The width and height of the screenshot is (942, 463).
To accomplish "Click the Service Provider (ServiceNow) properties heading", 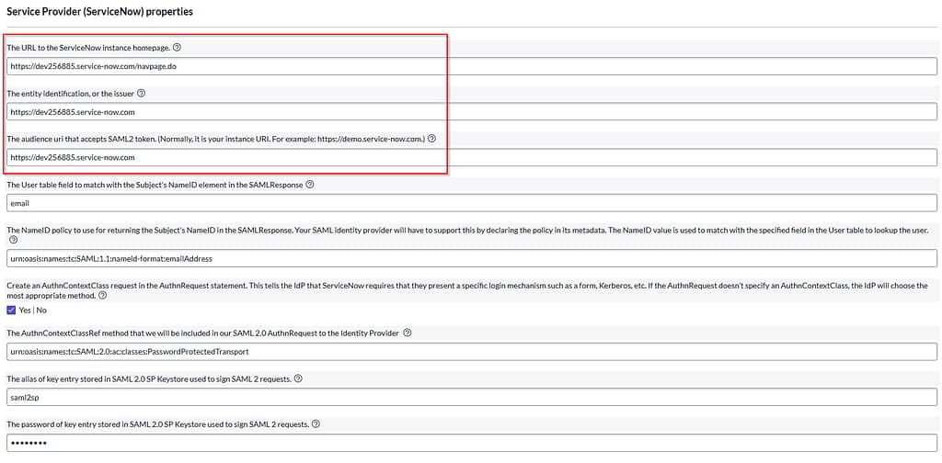I will tap(99, 12).
